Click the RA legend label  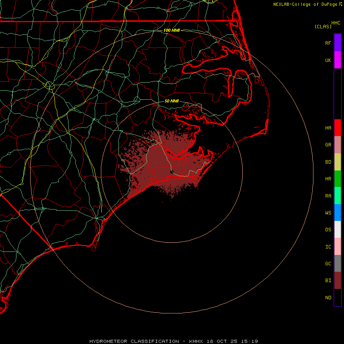pyautogui.click(x=328, y=196)
